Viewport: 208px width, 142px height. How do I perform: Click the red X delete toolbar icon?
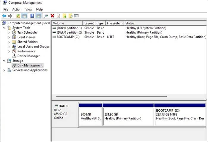pos(52,16)
